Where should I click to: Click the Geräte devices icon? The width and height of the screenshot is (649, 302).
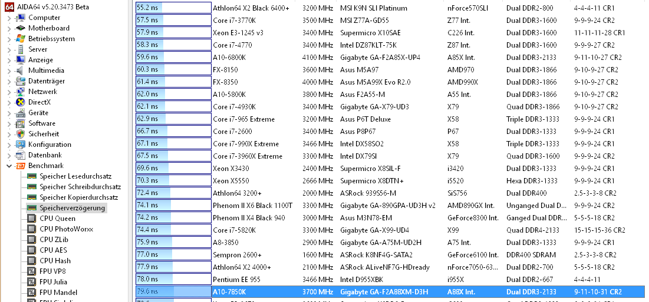[20, 113]
